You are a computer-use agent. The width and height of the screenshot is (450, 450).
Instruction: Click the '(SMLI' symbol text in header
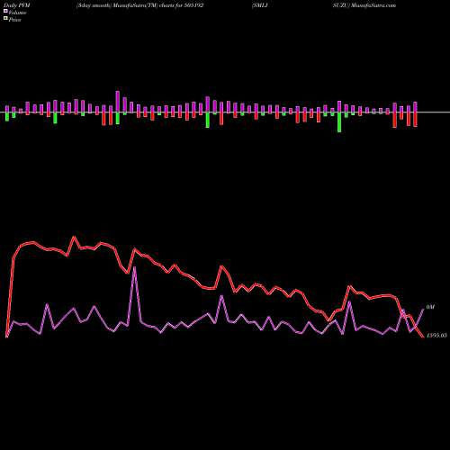click(259, 5)
